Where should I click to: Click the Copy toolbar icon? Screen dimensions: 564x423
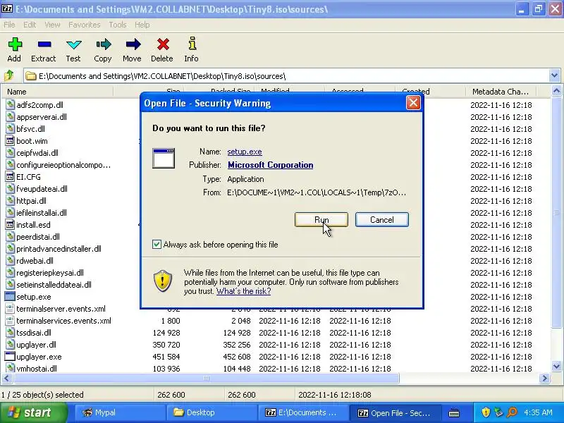tap(103, 44)
